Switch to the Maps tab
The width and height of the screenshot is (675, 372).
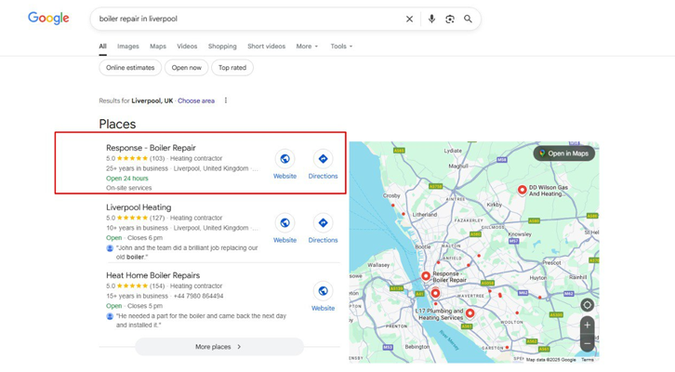[x=158, y=46]
